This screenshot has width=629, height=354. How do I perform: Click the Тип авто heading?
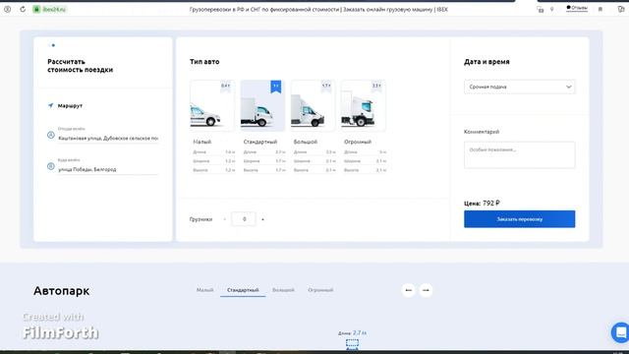(x=204, y=62)
